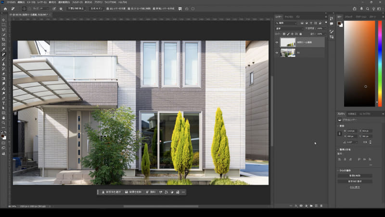This screenshot has width=385, height=217.
Task: Select the Eyedropper tool
Action: coord(3,50)
